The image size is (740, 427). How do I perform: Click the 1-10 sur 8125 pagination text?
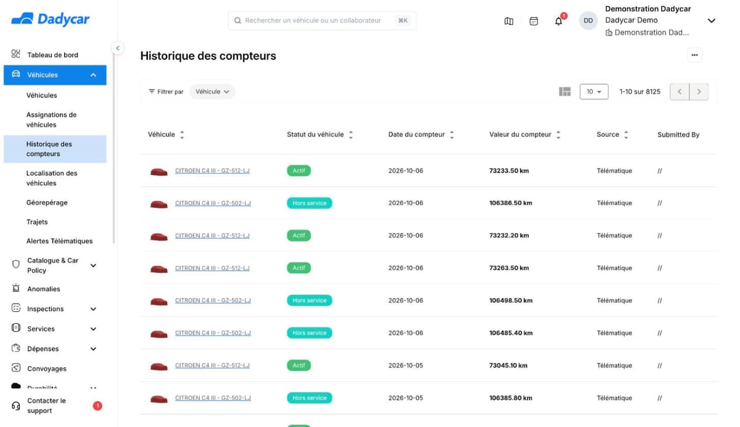tap(640, 91)
